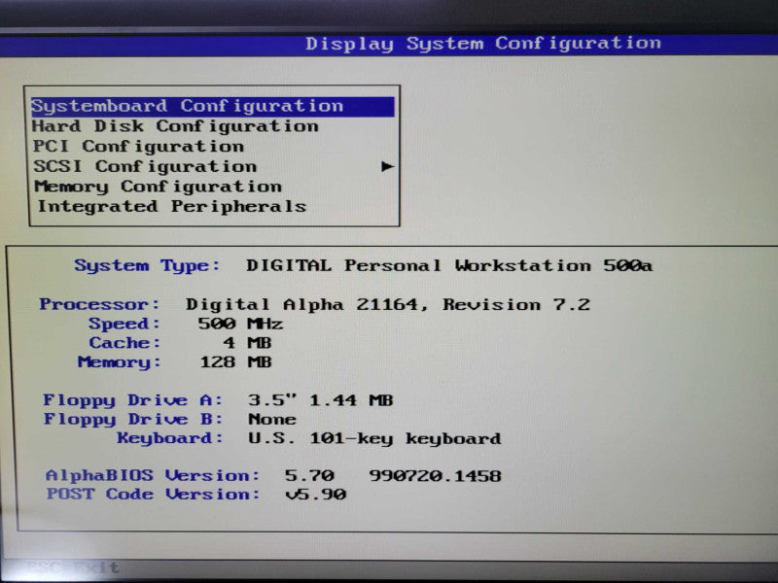This screenshot has height=583, width=778.
Task: Click the Cache label
Action: pyautogui.click(x=124, y=343)
